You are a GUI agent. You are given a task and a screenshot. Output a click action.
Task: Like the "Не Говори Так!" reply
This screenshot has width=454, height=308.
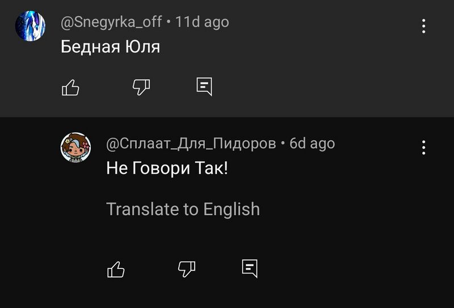[116, 268]
